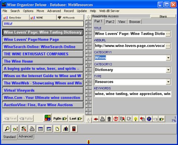This screenshot has width=178, height=145.
Task: Select the Virtual Vineyards record
Action: tap(43, 90)
